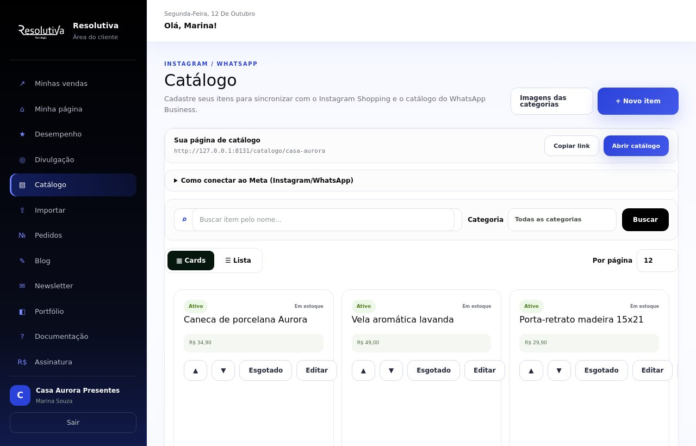
Task: Switch to Lista view
Action: coord(238,261)
